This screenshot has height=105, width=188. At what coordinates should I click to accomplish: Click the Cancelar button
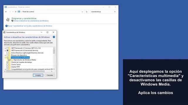pyautogui.click(x=50, y=75)
